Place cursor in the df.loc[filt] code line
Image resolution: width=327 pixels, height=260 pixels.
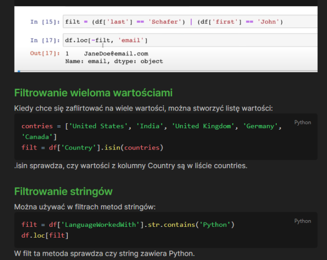tap(45, 235)
